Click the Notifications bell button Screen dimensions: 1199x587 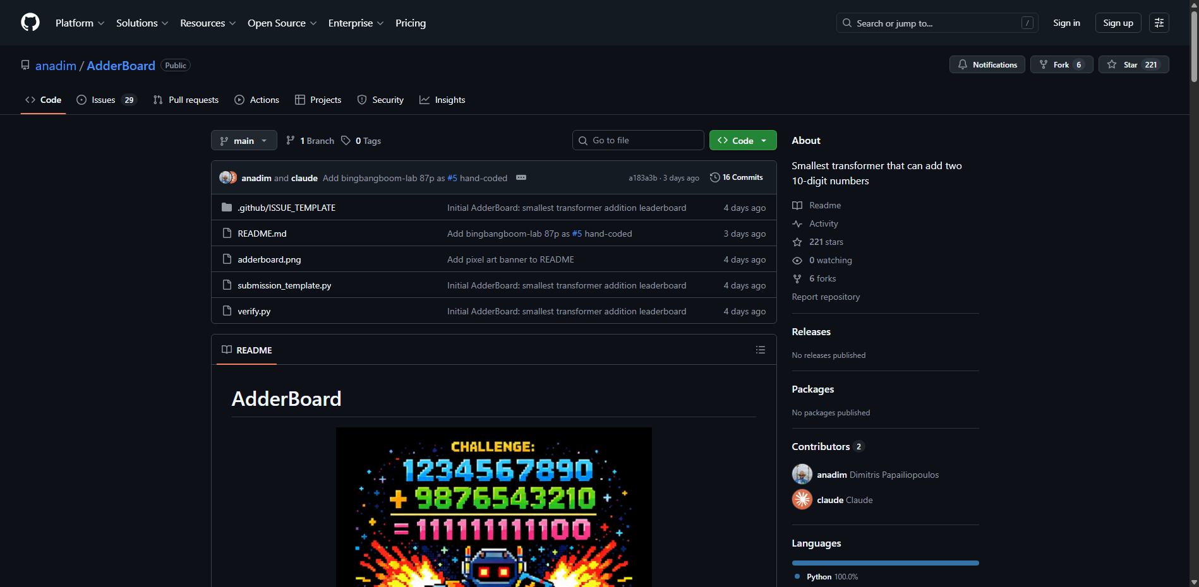987,65
